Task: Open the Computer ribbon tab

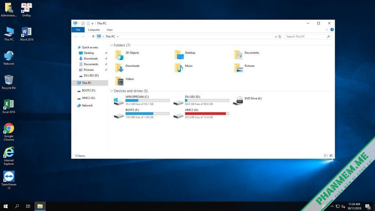Action: click(94, 30)
